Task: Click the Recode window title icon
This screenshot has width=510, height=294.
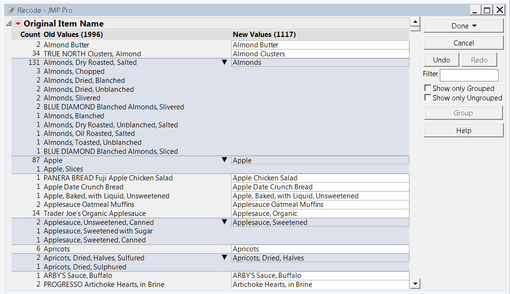Action: (11, 10)
